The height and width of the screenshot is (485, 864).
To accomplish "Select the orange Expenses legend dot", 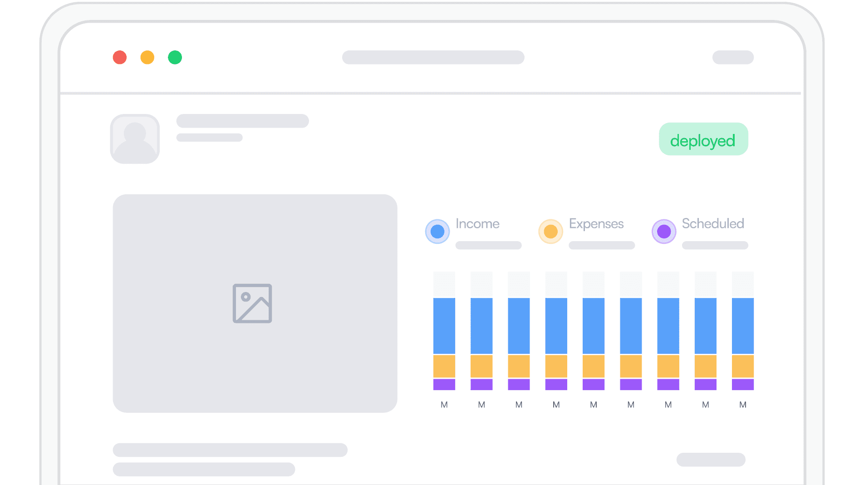I will click(550, 232).
